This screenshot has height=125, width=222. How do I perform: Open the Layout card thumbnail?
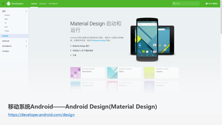(x=149, y=73)
